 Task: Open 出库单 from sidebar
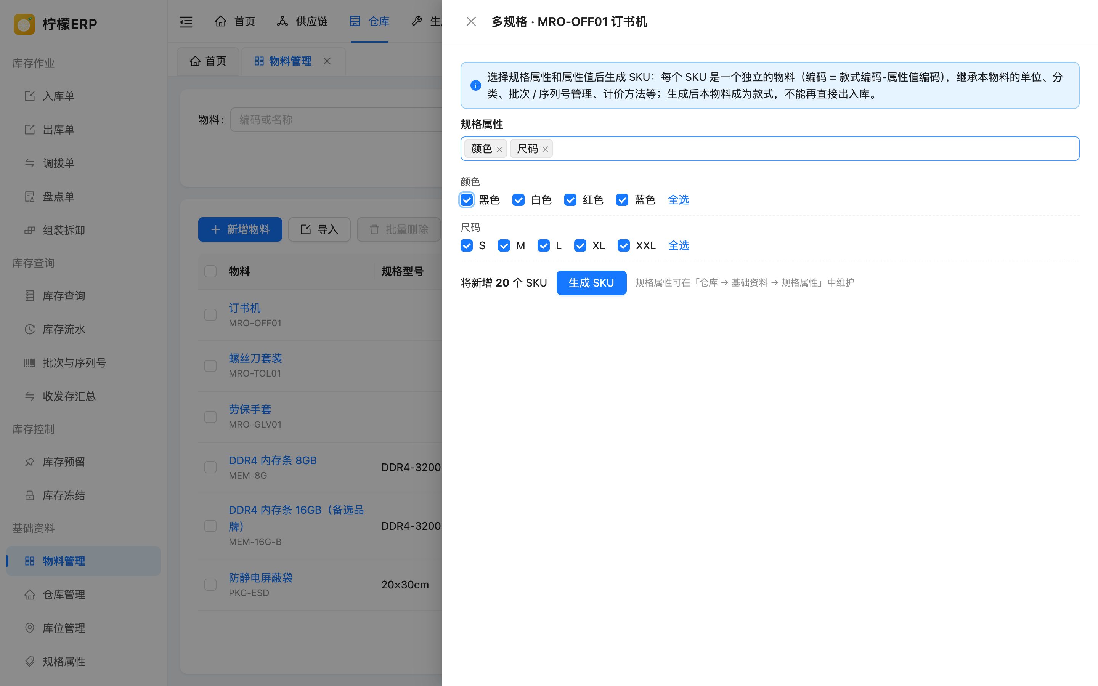coord(83,130)
